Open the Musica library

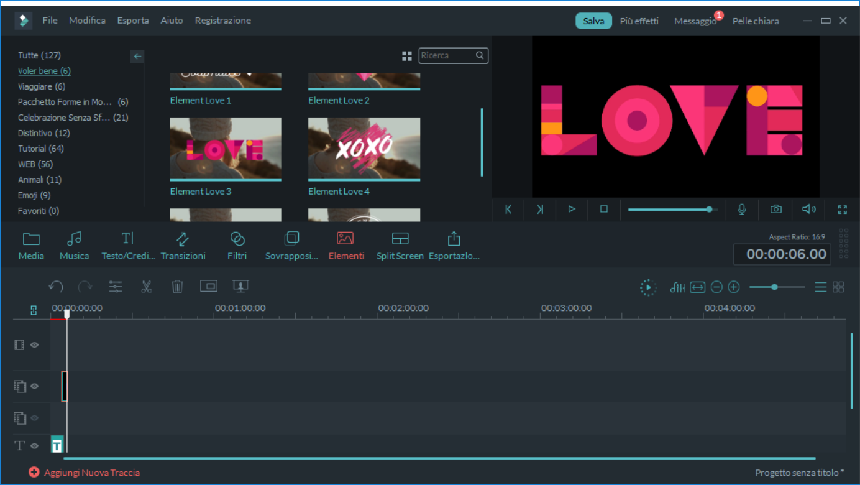click(x=74, y=246)
